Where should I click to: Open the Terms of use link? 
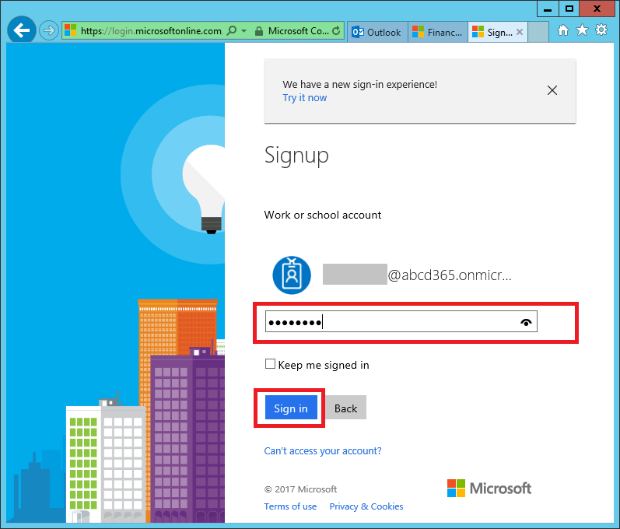pyautogui.click(x=290, y=506)
